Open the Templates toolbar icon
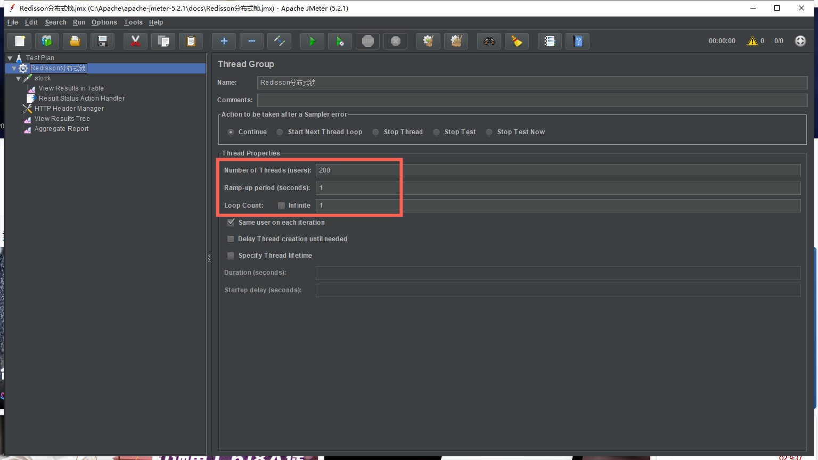Screen dimensions: 818x460 coord(47,41)
